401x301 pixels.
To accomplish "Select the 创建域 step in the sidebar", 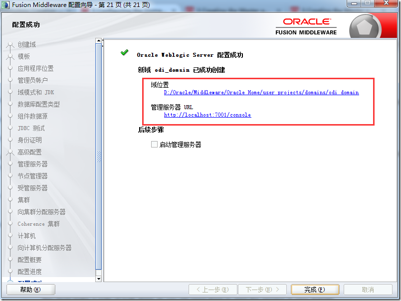I will pos(26,44).
